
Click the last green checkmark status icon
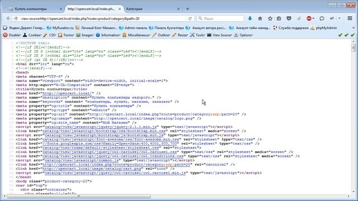[x=352, y=35]
